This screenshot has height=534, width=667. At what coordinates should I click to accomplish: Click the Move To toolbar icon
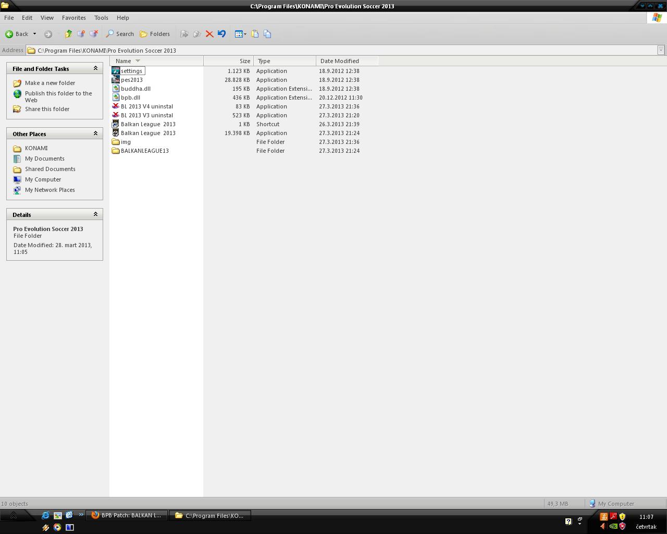tap(184, 34)
